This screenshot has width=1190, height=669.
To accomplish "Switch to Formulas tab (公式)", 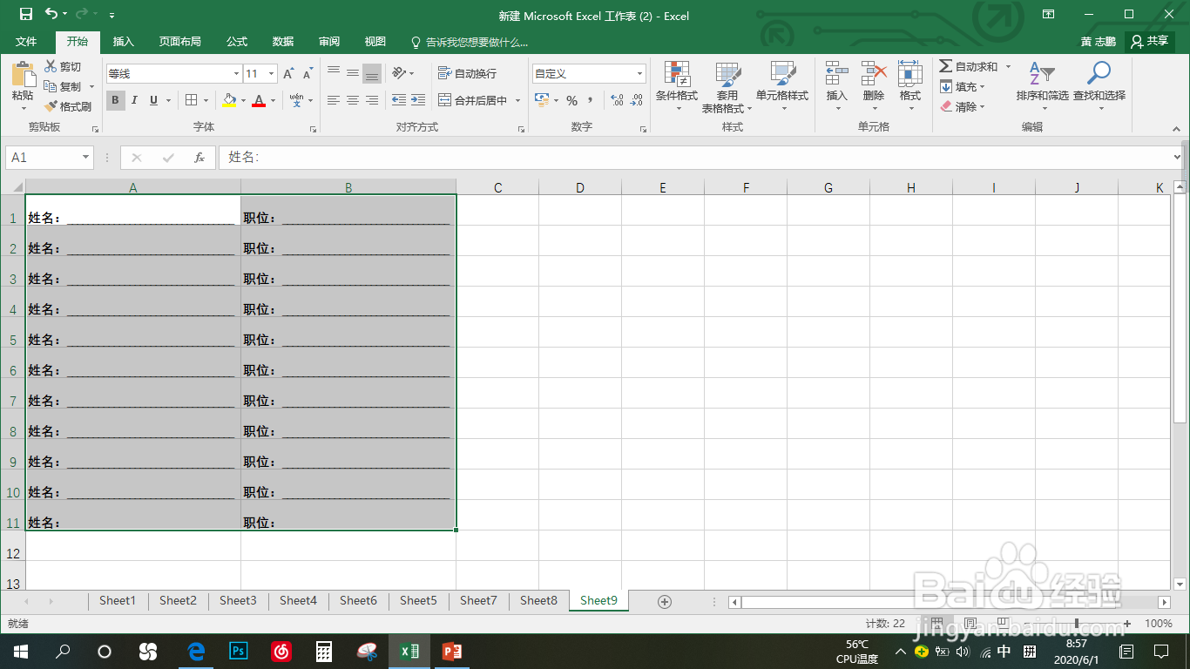I will (x=237, y=41).
